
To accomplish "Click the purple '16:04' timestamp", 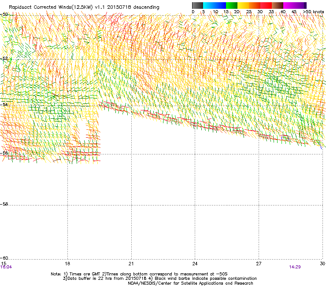I will (6, 267).
